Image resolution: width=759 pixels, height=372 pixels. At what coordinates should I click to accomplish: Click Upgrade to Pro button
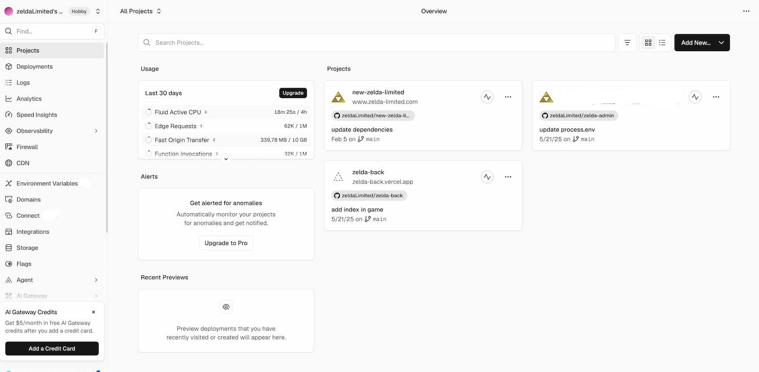tap(226, 243)
